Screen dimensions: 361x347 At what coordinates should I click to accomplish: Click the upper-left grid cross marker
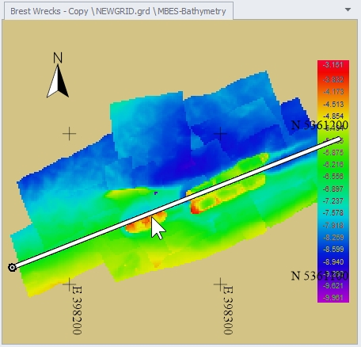tap(69, 134)
